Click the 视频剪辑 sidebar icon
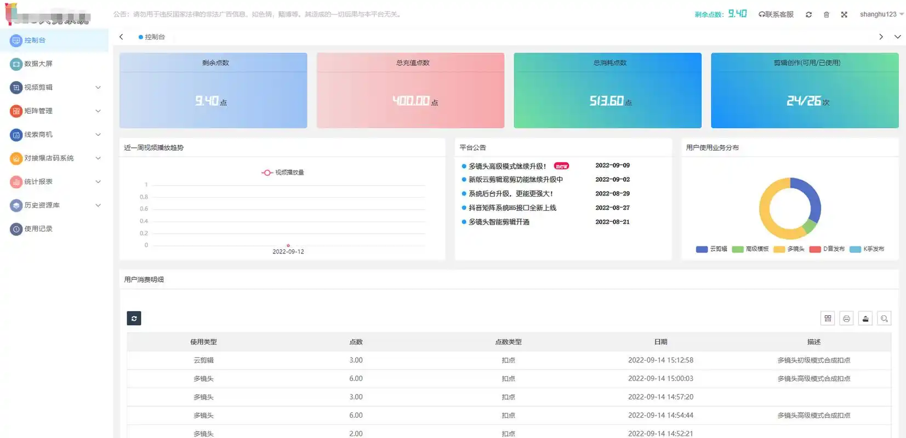This screenshot has height=438, width=906. click(16, 88)
